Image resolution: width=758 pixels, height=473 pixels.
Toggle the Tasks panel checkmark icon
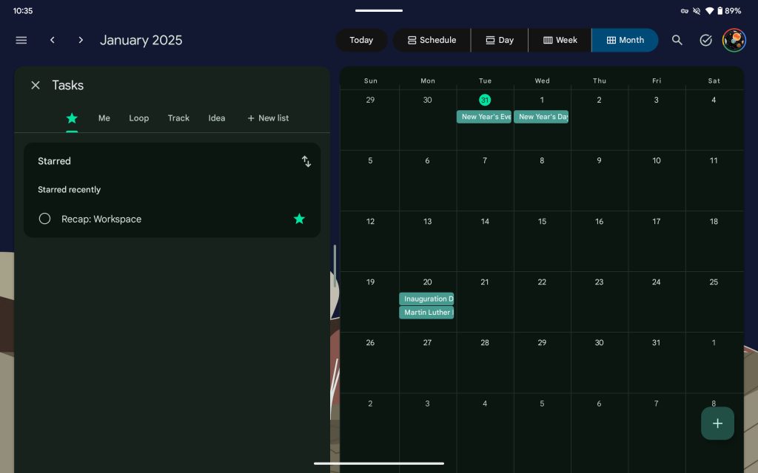tap(705, 40)
